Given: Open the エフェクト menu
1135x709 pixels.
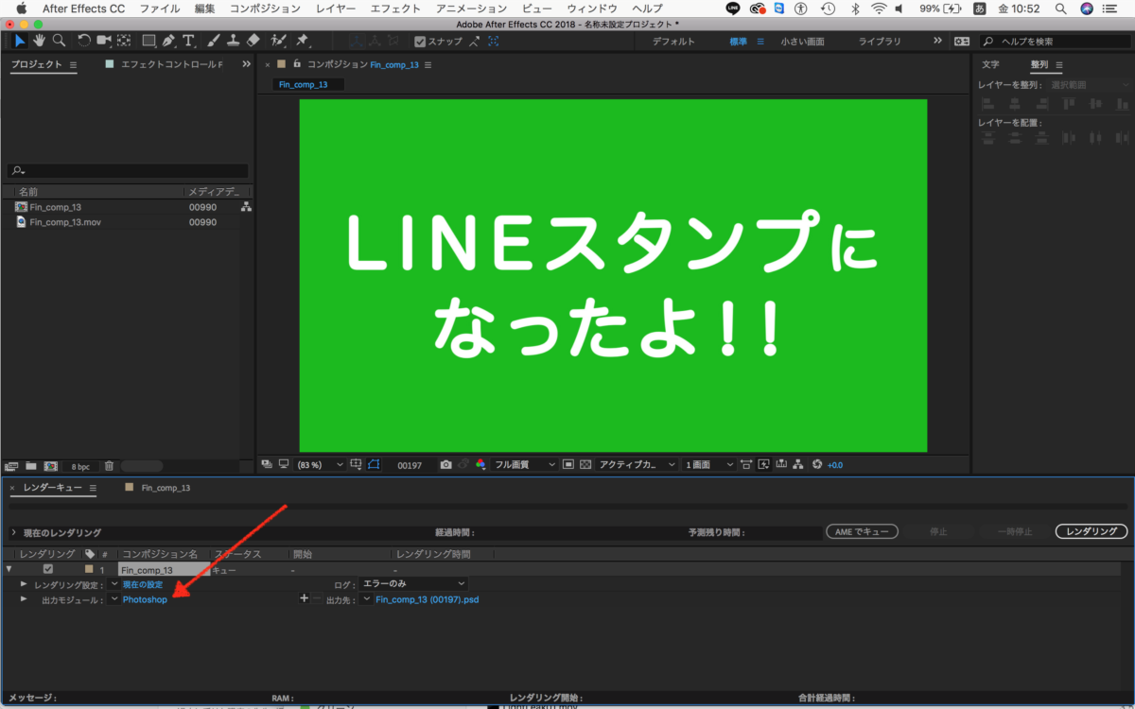Looking at the screenshot, I should coord(394,9).
